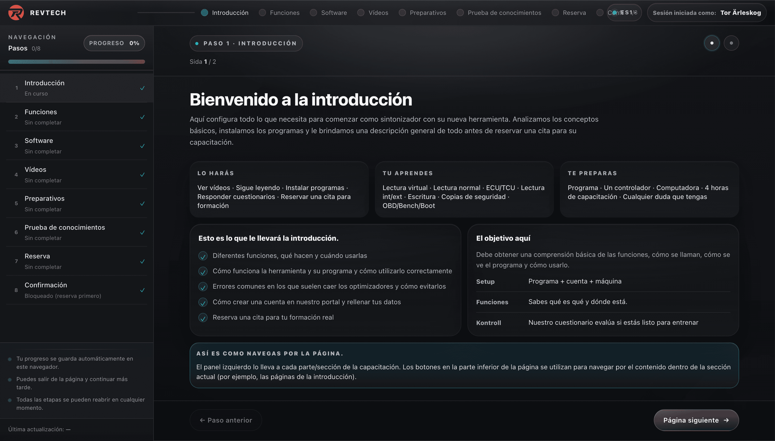Click the checkmark beside Software step

pyautogui.click(x=142, y=146)
